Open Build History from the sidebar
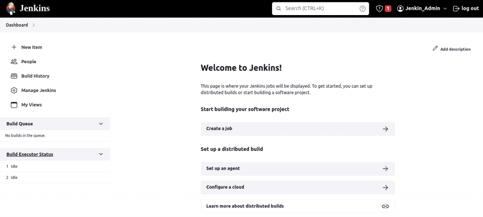483x217 pixels. [x=35, y=76]
